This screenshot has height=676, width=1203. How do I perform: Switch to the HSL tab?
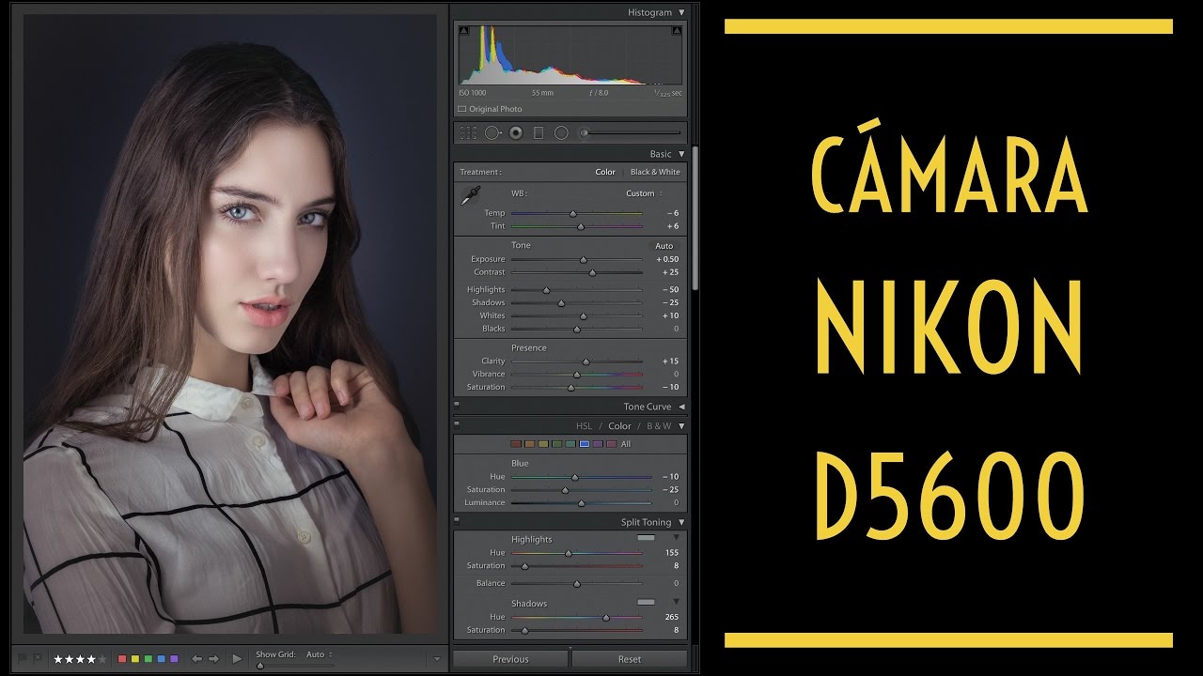point(585,426)
